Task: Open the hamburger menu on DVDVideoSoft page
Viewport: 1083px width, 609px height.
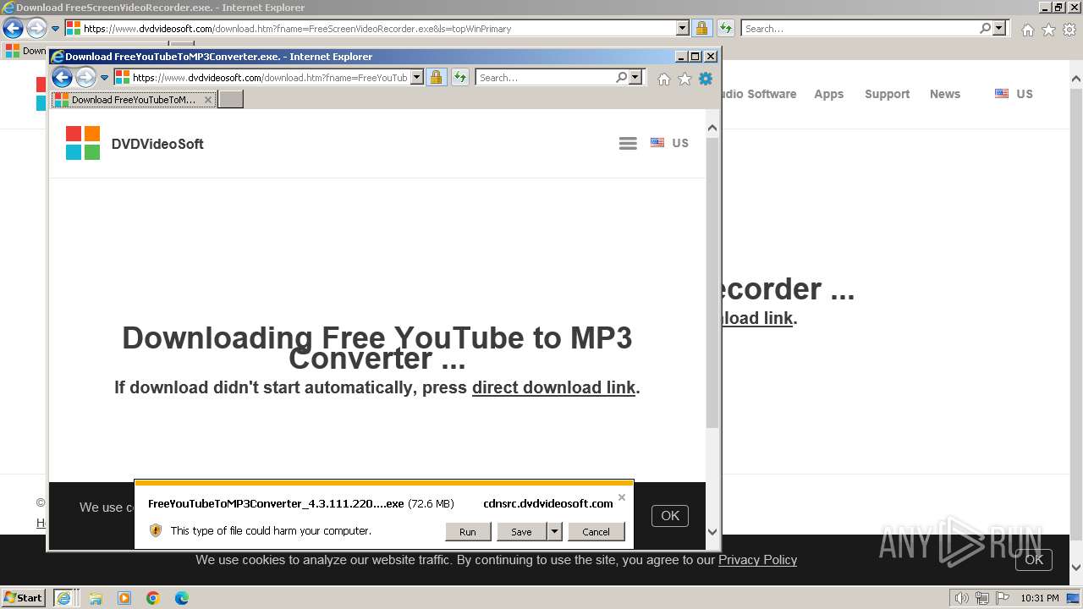Action: (x=628, y=144)
